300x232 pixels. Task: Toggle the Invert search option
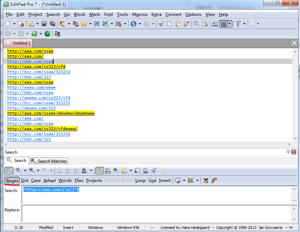[x=165, y=181]
